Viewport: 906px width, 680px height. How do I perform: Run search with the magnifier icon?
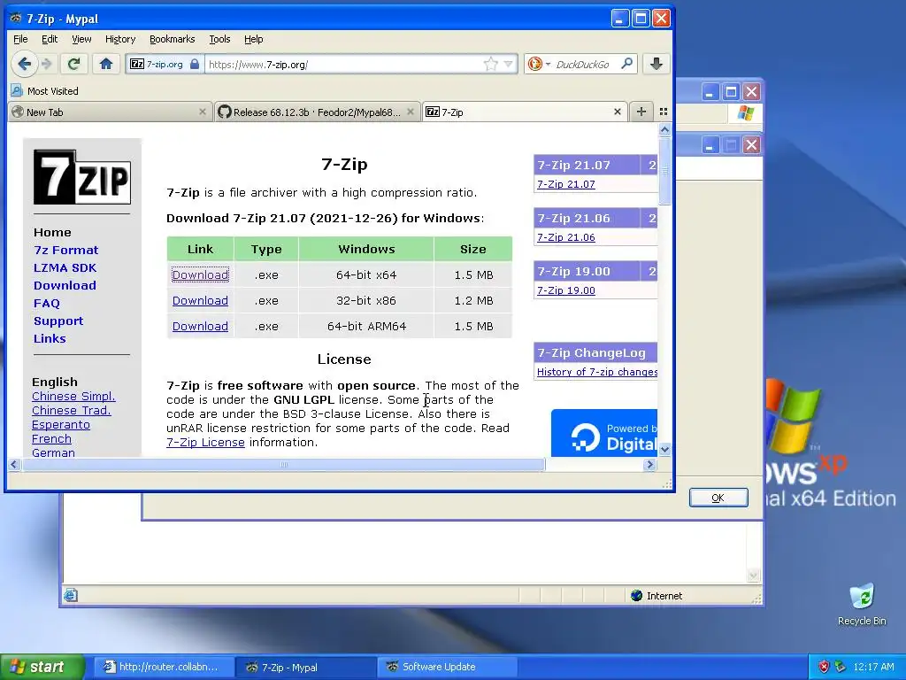pos(627,64)
